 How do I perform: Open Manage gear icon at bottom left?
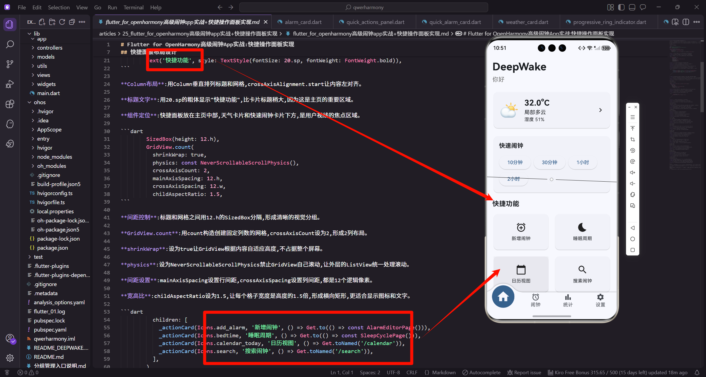coord(10,358)
